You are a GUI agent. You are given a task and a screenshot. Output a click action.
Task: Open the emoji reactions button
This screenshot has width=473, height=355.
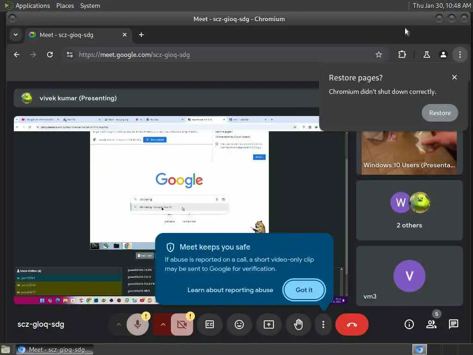239,324
